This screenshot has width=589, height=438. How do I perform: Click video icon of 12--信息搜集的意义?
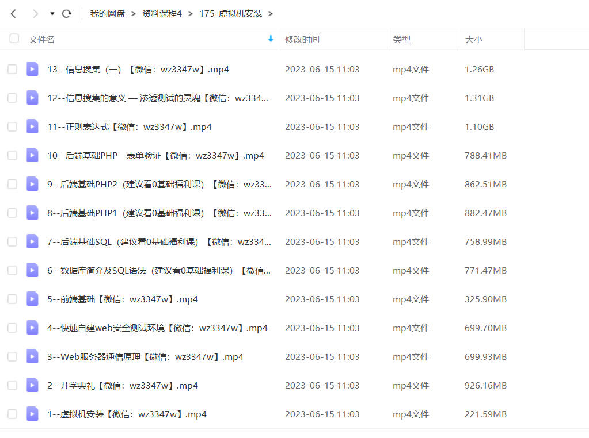point(32,98)
